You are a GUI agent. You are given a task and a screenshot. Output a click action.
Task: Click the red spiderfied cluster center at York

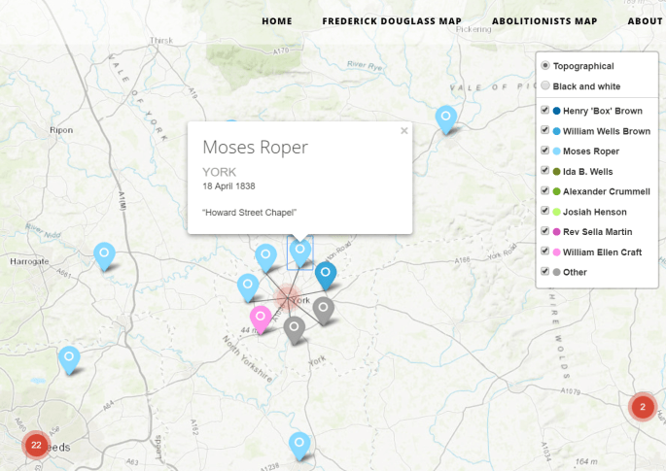click(288, 295)
